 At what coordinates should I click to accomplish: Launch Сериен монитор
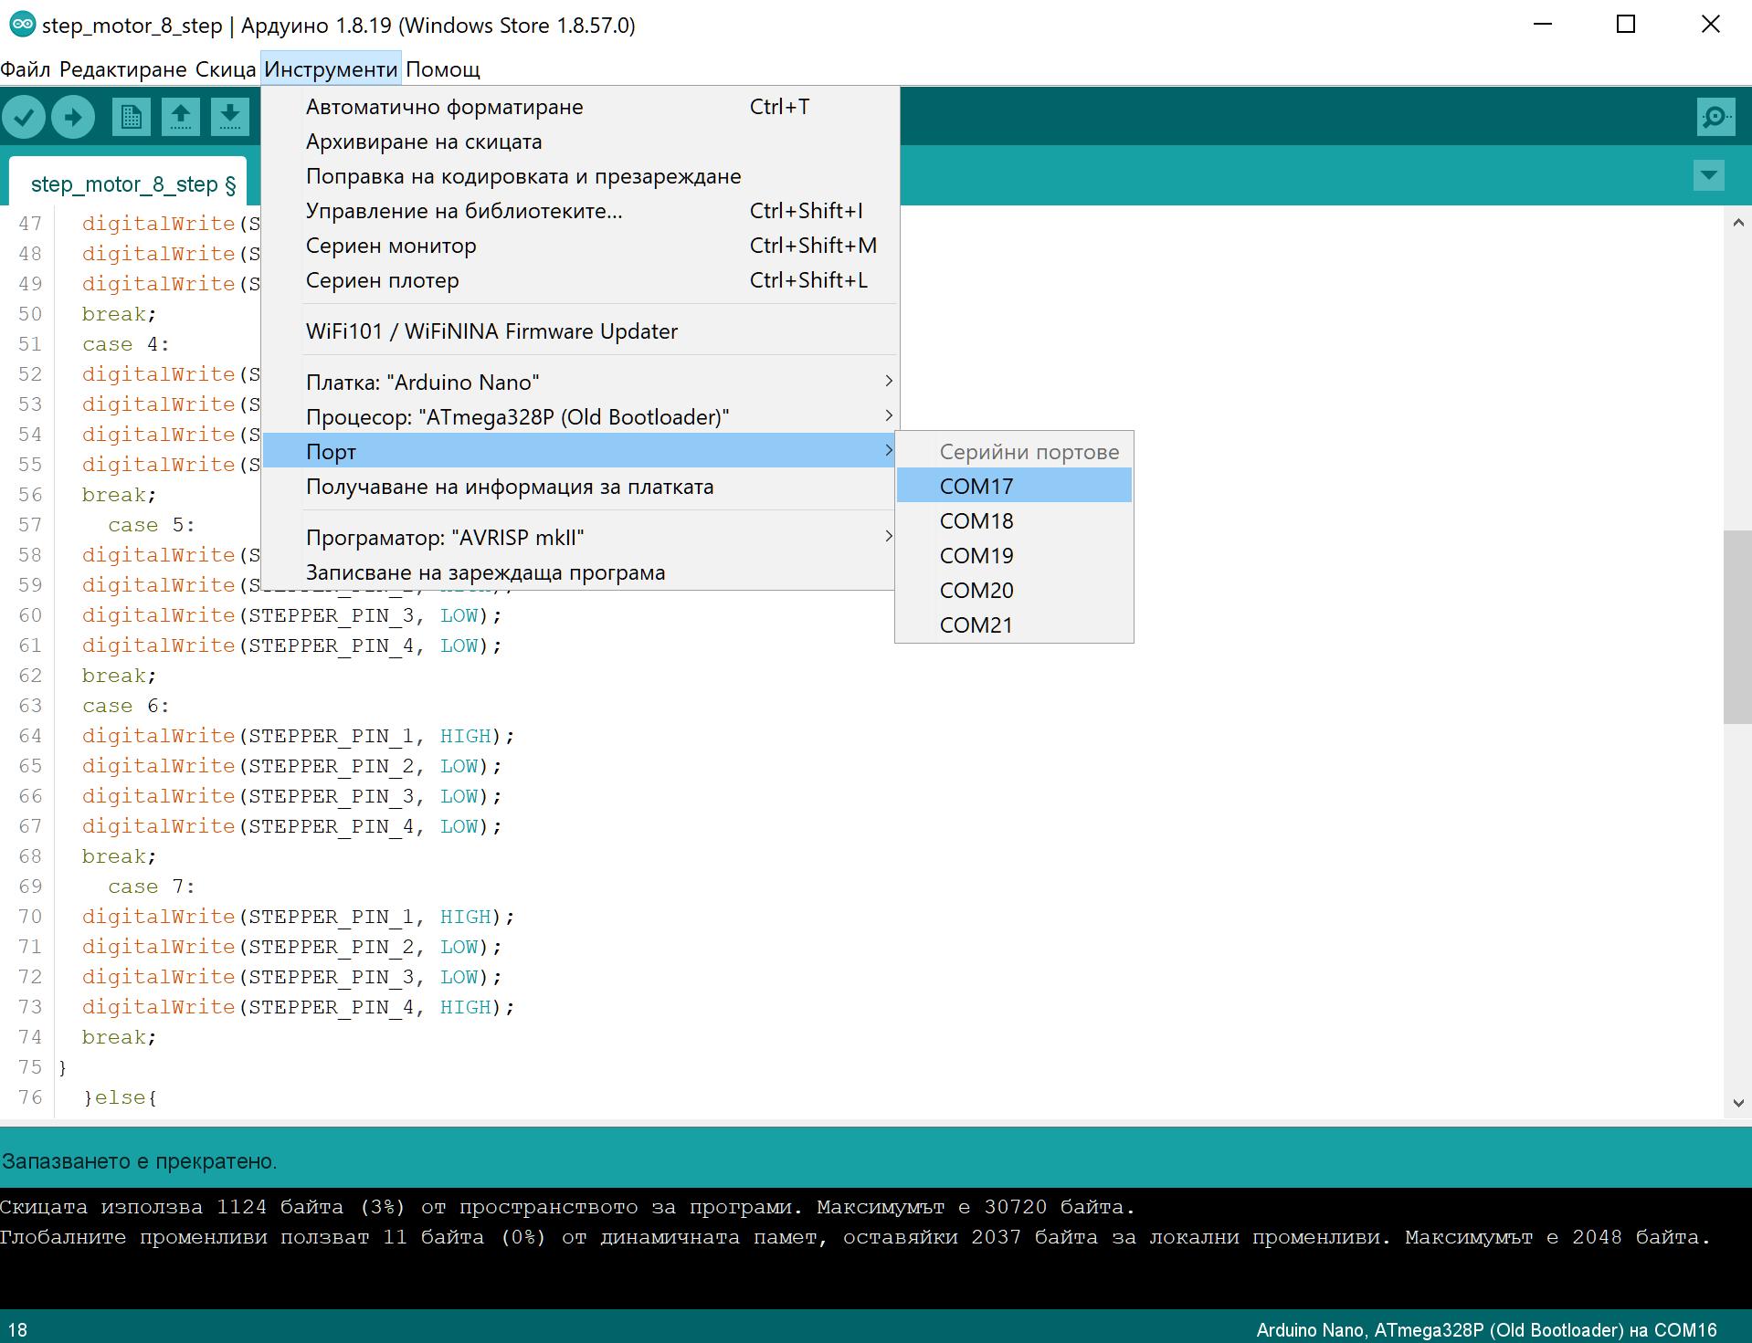(578, 246)
